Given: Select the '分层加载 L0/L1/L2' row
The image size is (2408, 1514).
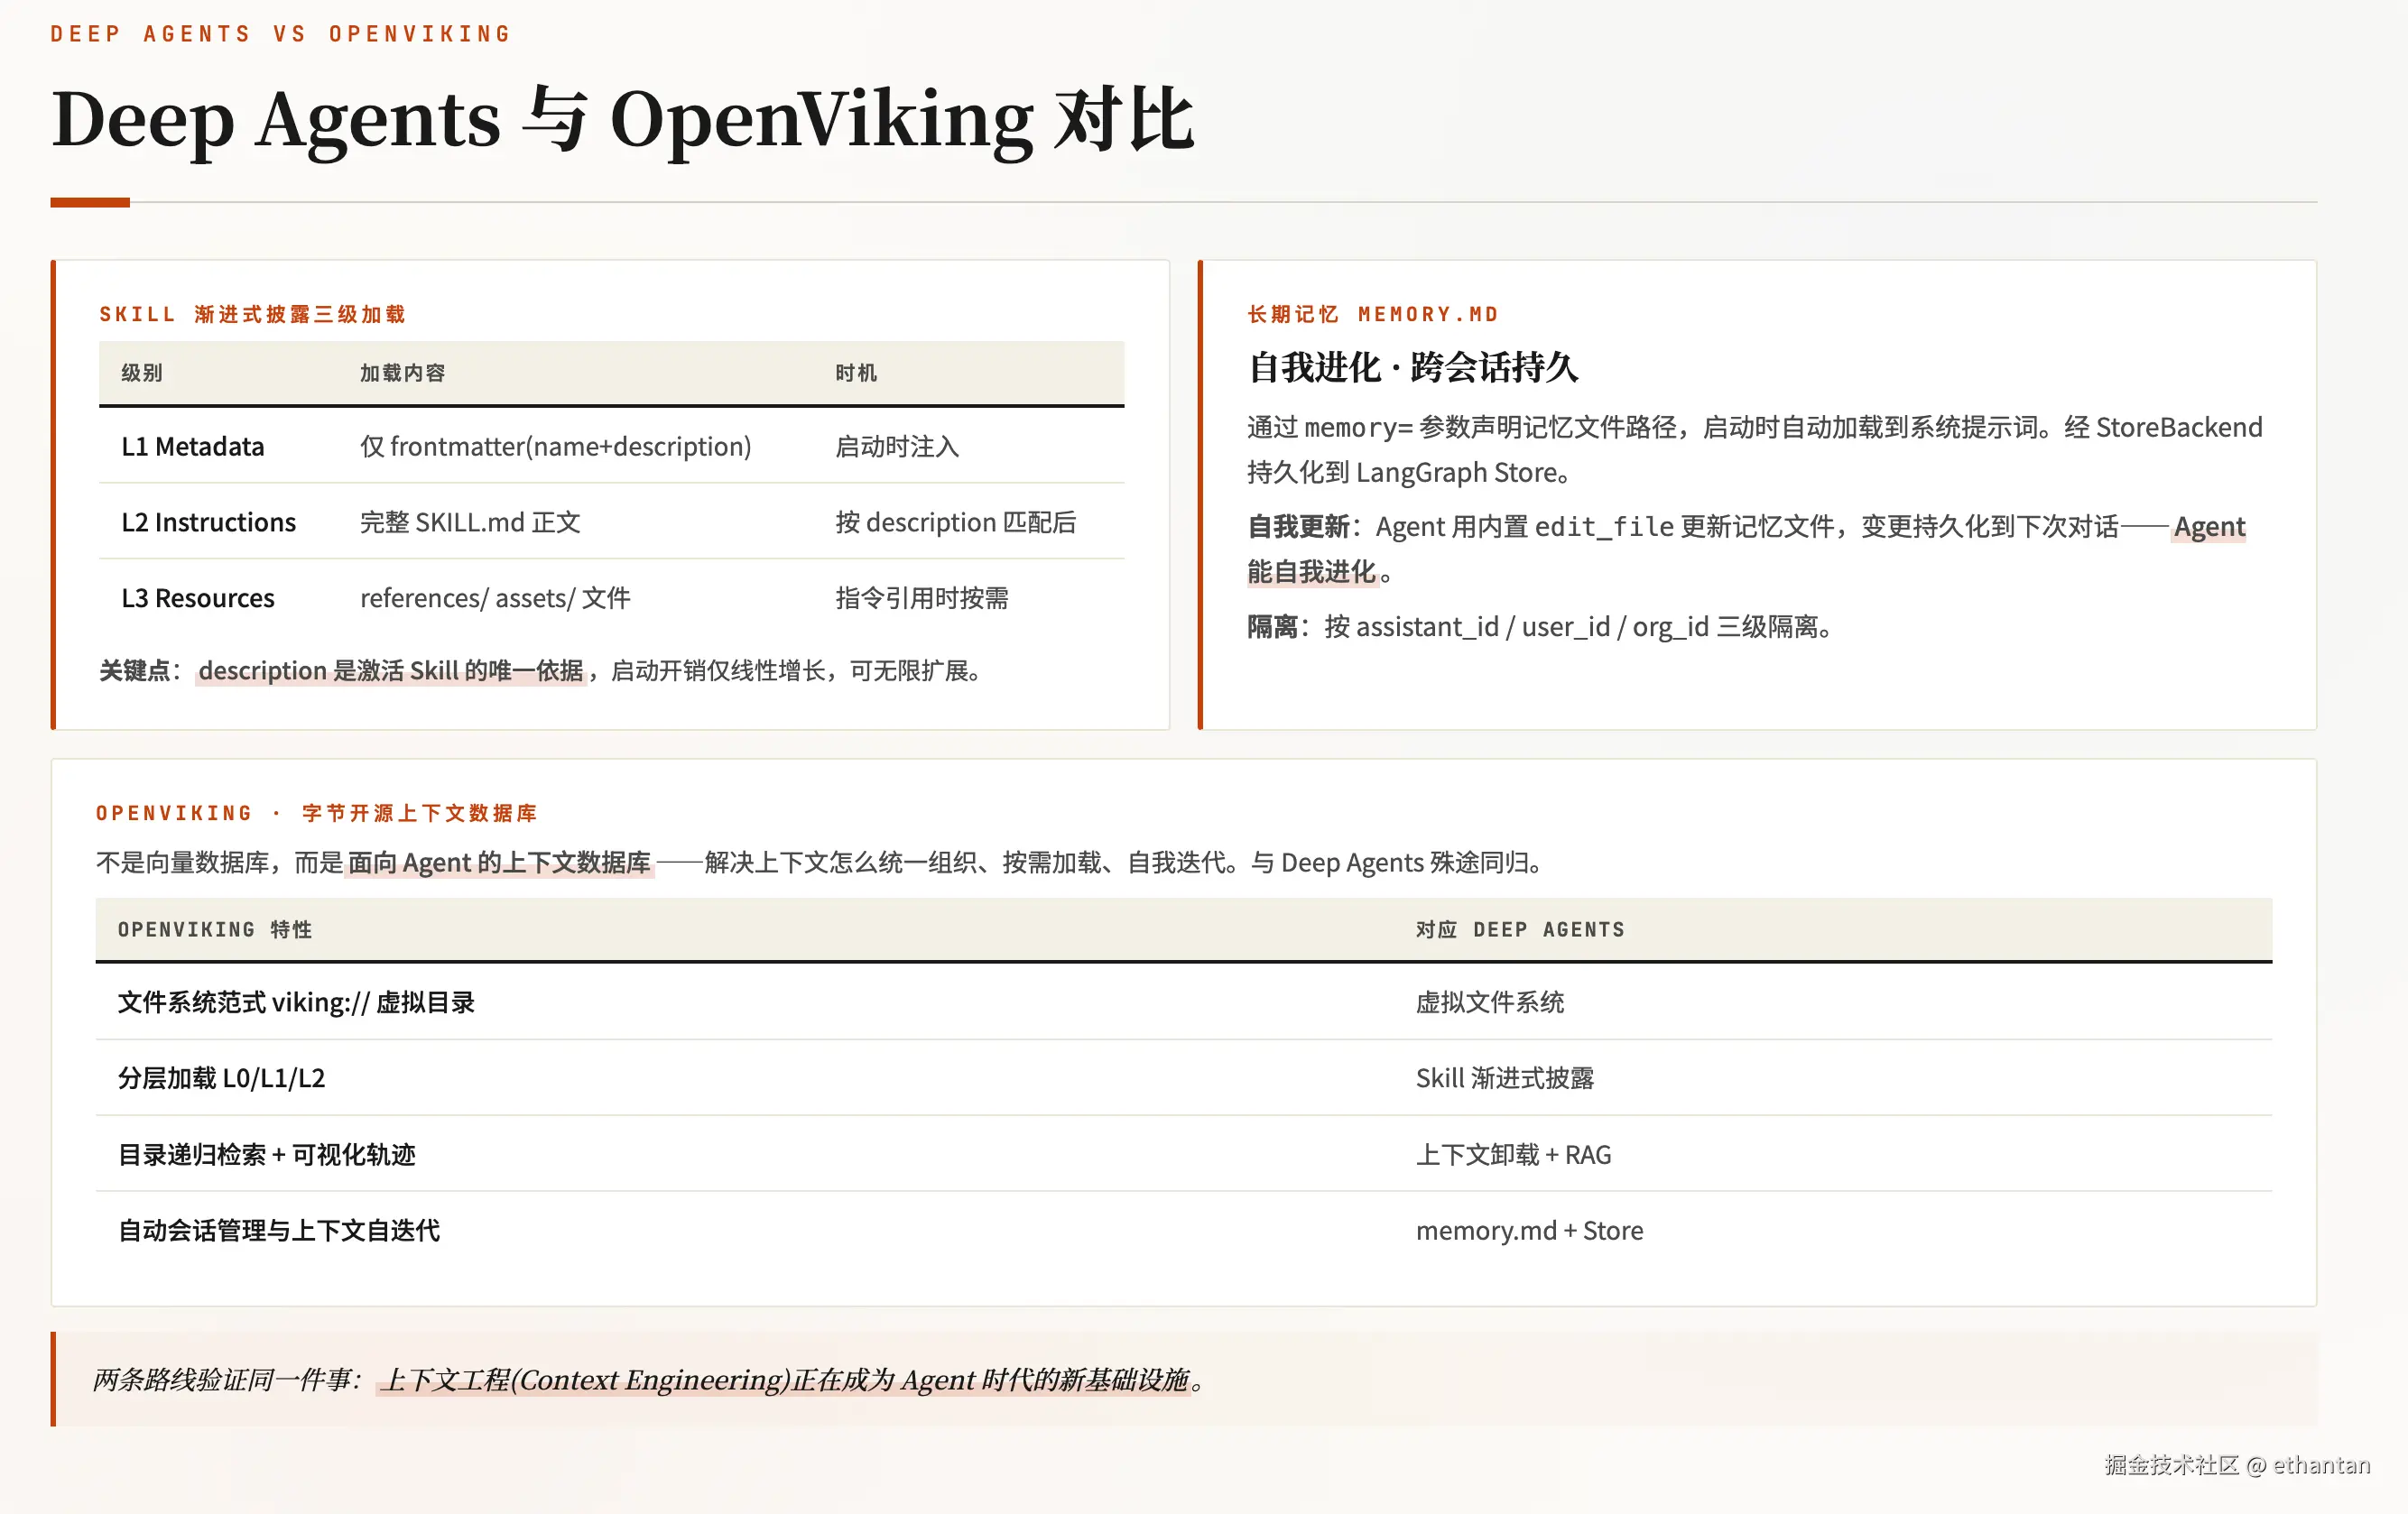Looking at the screenshot, I should pyautogui.click(x=1184, y=1078).
